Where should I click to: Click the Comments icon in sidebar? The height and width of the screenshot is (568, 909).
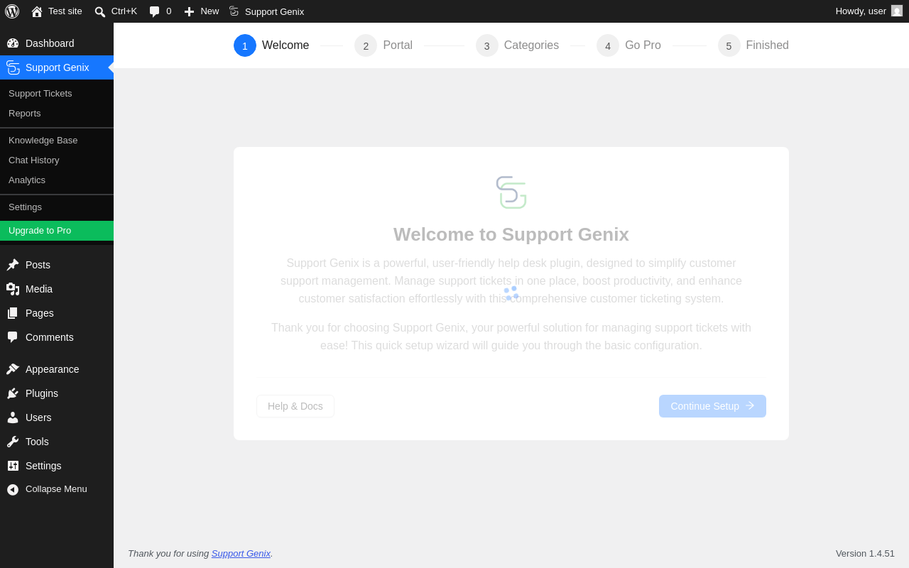[13, 337]
